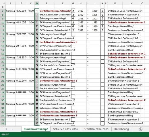Viewport: 149px width, 137px height.
Task: Click date cell 13.03.2016
Action: click(21, 104)
